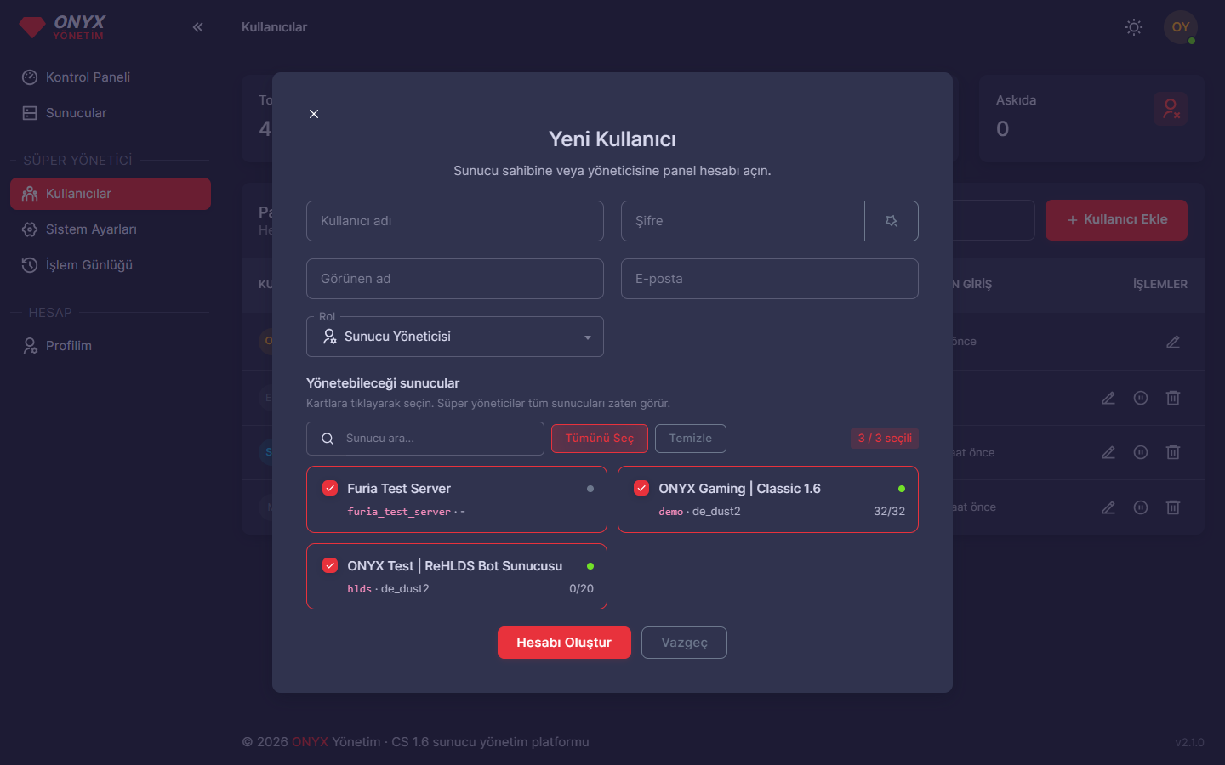The width and height of the screenshot is (1225, 765).
Task: Click the "3 / 3 seçili" badge
Action: tap(885, 439)
